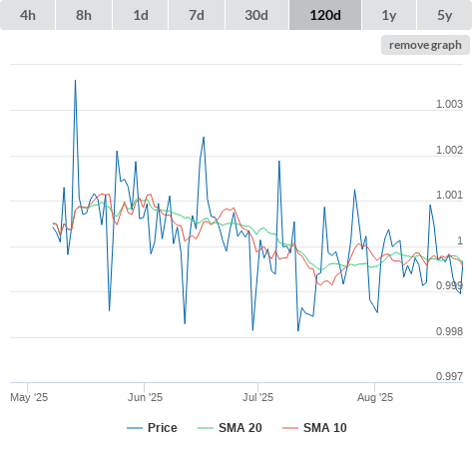Image resolution: width=473 pixels, height=454 pixels.
Task: Hide the SMA 20 series label
Action: point(240,428)
